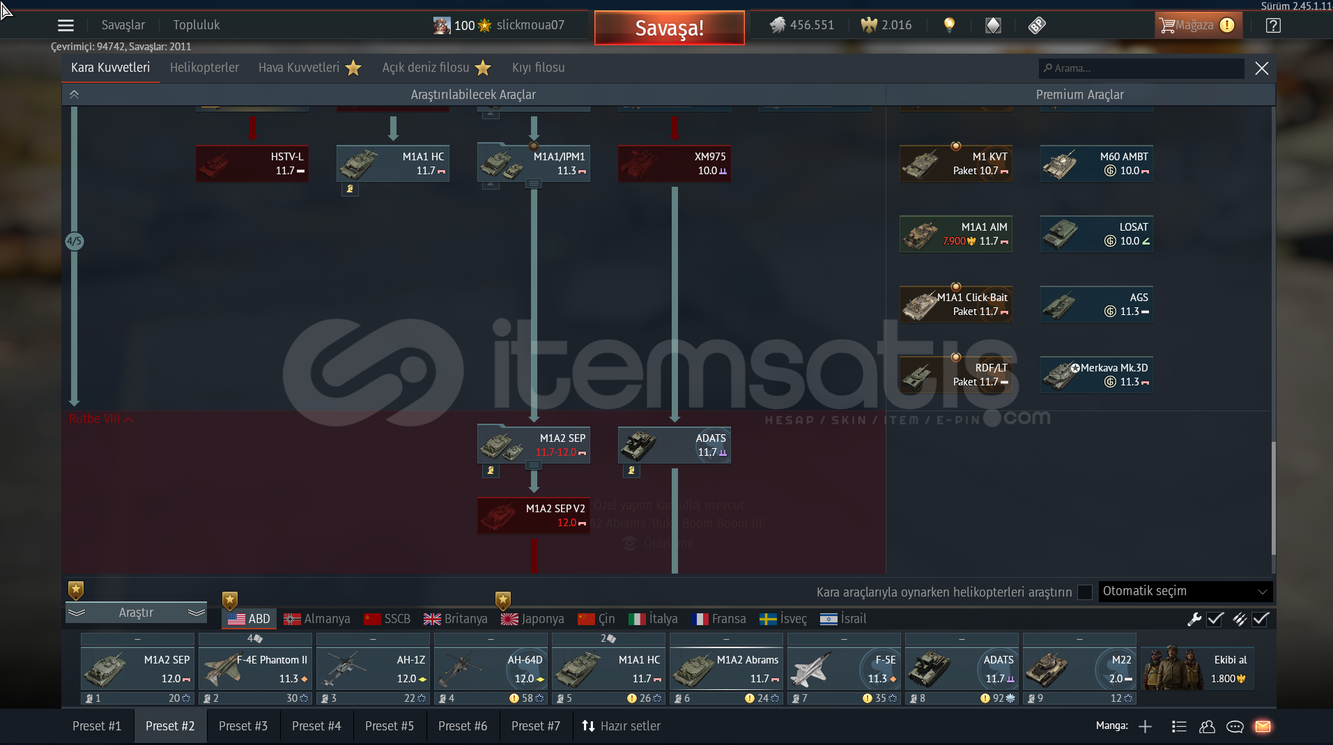Click the Araştır research button
The image size is (1333, 745).
tap(136, 613)
